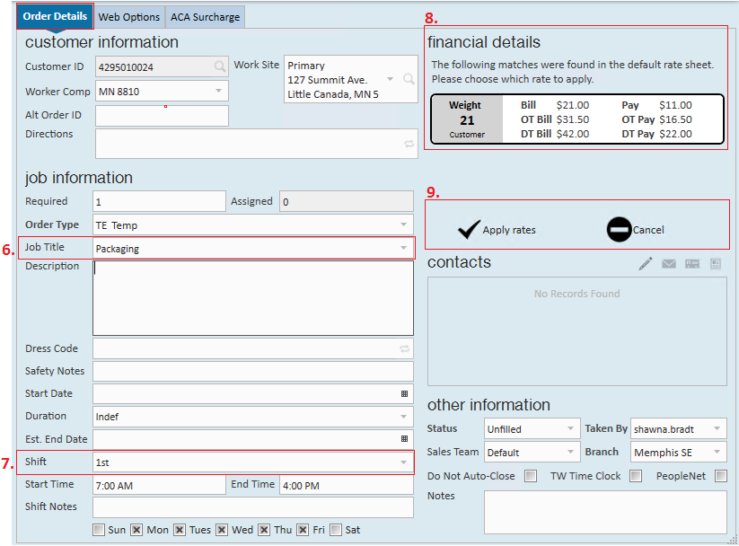Open the Shift dropdown list

403,462
